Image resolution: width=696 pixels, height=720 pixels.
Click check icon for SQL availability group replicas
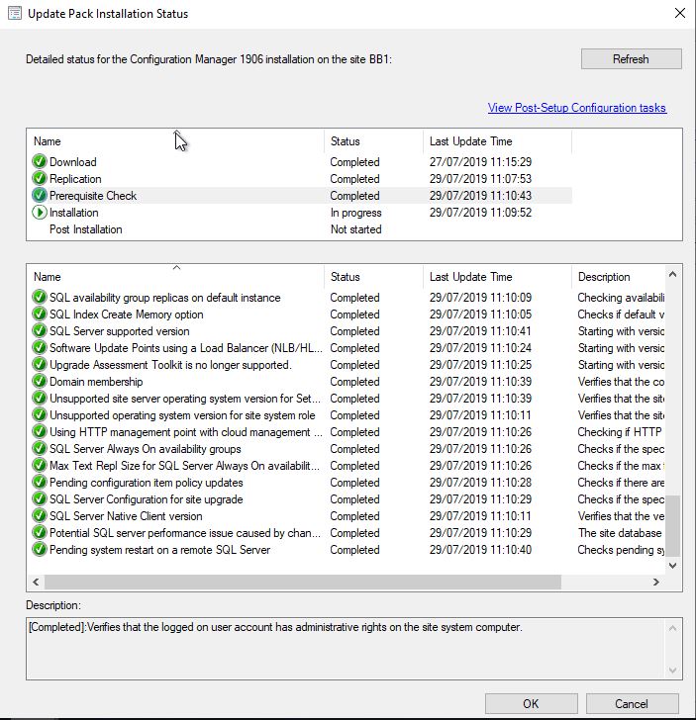(x=40, y=297)
